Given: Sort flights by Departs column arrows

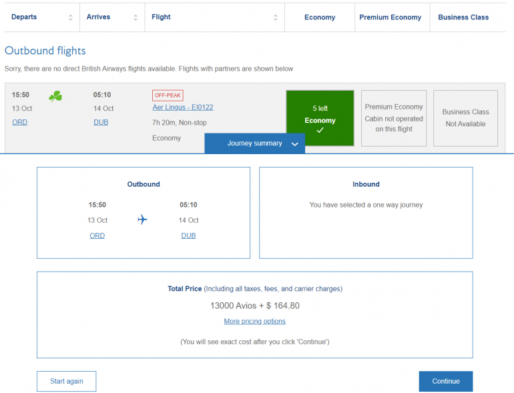Looking at the screenshot, I should pos(71,17).
